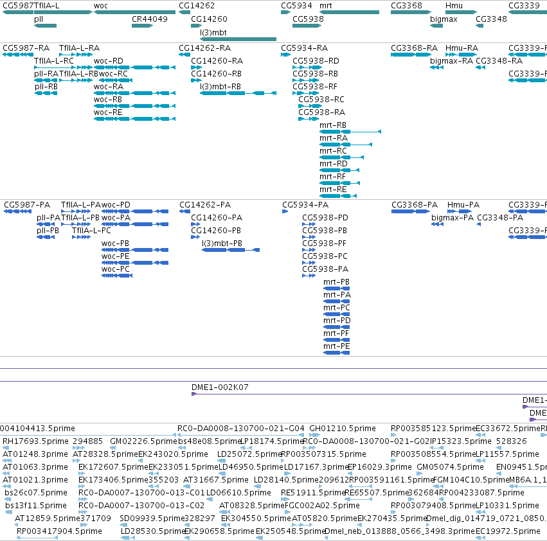Open EST LD28530.5prime

pyautogui.click(x=128, y=538)
